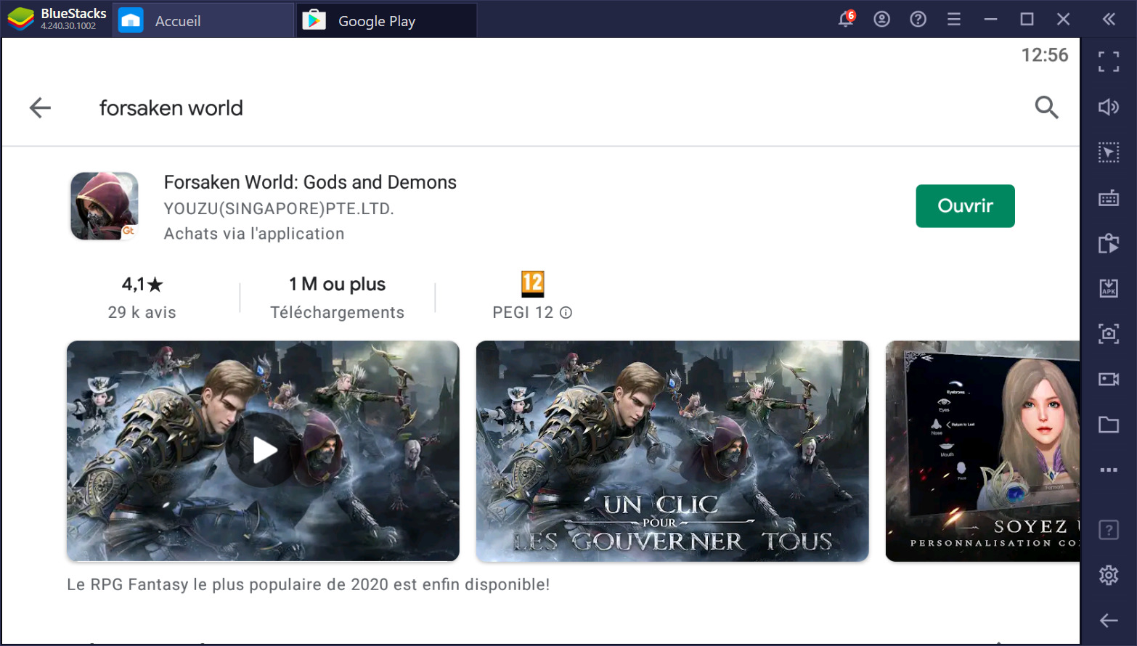Maximize the BlueStacks window
The width and height of the screenshot is (1137, 646).
[x=1027, y=20]
